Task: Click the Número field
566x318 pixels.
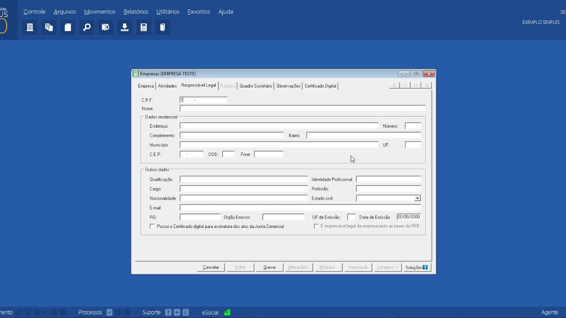Action: (413, 126)
